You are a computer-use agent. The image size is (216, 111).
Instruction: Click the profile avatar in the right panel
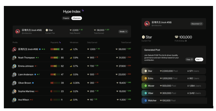click(x=147, y=24)
